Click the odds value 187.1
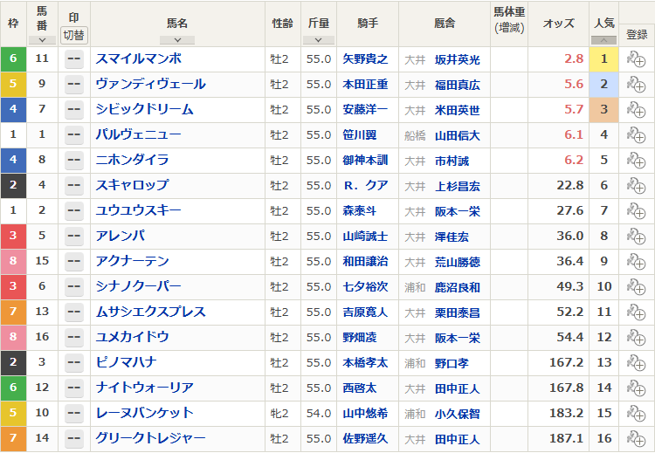This screenshot has width=655, height=453. click(567, 438)
